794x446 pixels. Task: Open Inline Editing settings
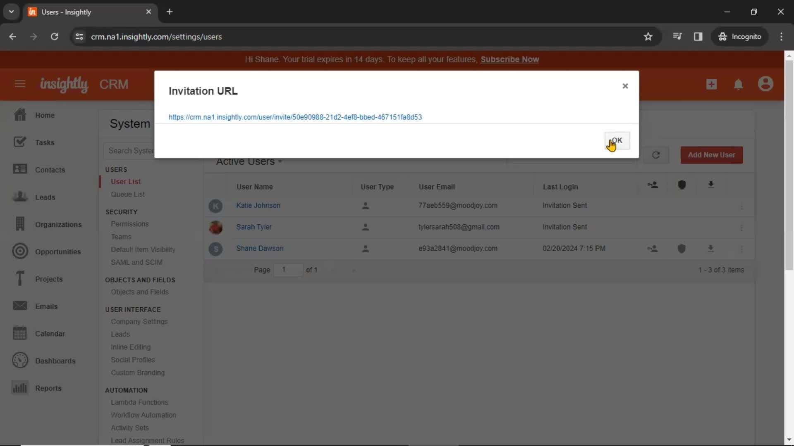(131, 347)
